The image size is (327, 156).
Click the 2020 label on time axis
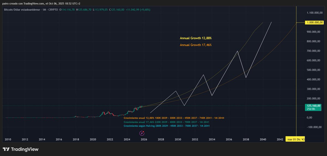pyautogui.click(x=93, y=139)
